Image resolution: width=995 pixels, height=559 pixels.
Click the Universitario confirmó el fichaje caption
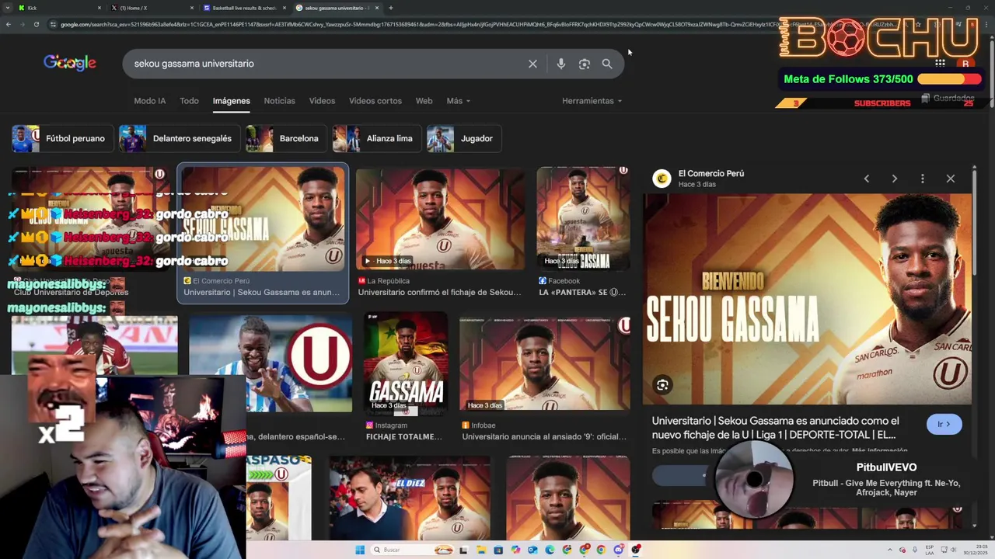pos(440,293)
